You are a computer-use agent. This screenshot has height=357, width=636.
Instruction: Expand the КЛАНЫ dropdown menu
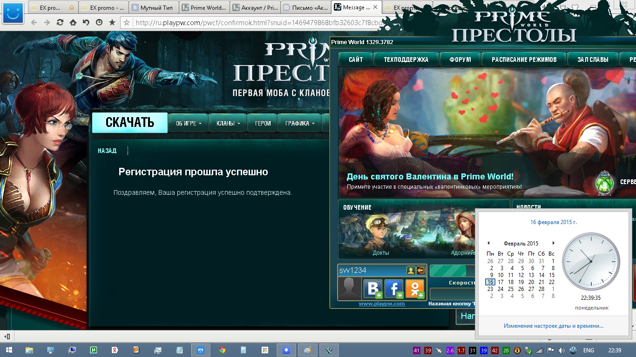tap(228, 123)
